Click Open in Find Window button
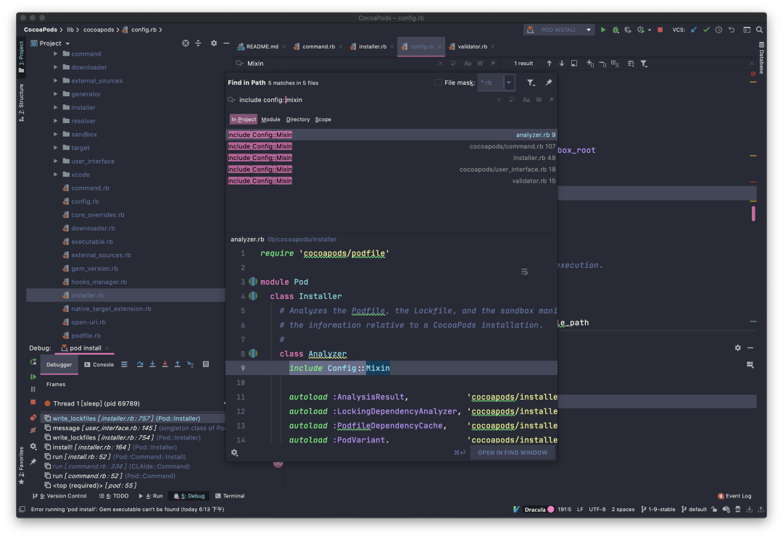This screenshot has height=538, width=783. 512,453
